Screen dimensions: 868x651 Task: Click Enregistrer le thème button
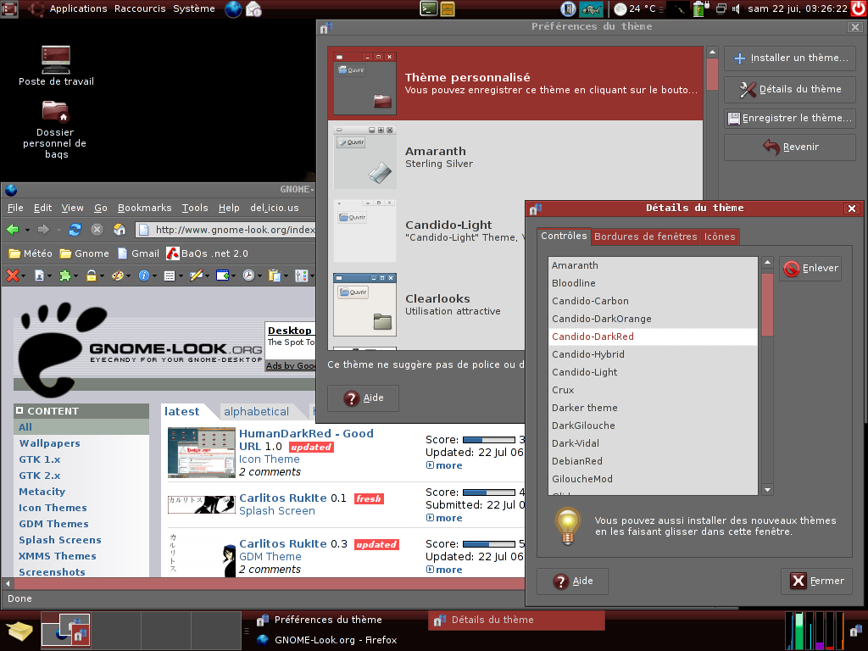pyautogui.click(x=790, y=118)
